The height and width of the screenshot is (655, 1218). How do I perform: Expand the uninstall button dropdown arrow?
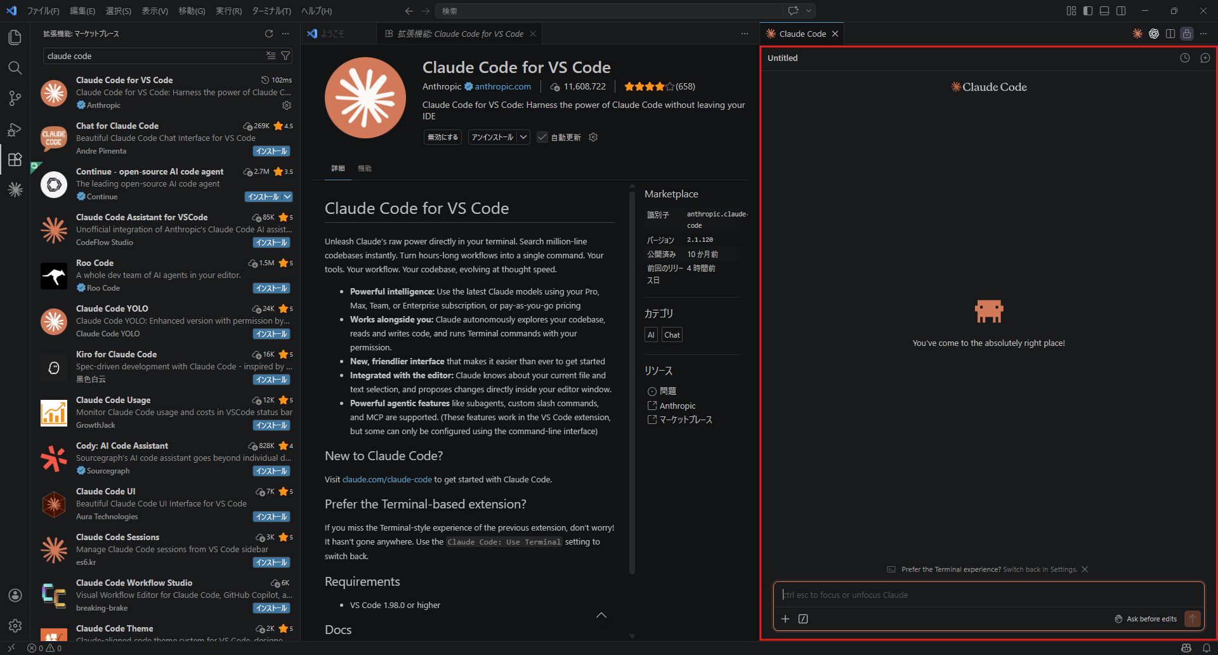(x=523, y=137)
